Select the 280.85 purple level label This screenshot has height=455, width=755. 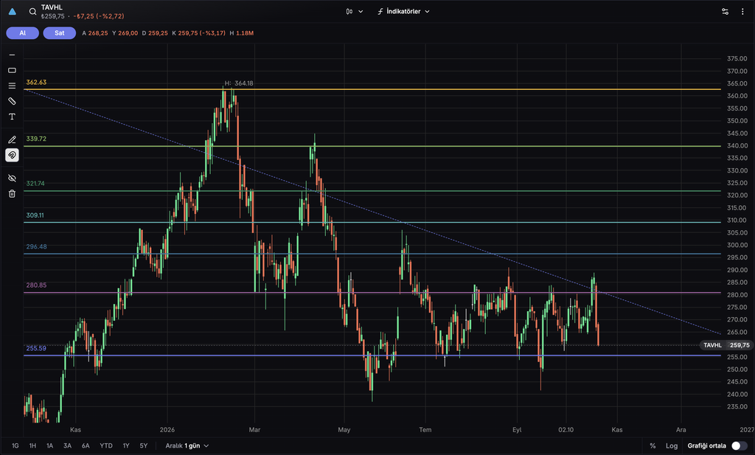click(36, 285)
